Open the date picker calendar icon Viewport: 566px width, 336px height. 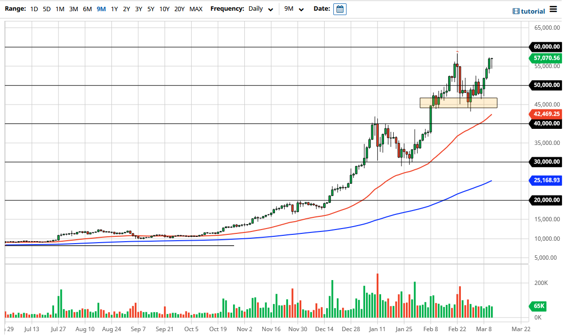pyautogui.click(x=339, y=9)
